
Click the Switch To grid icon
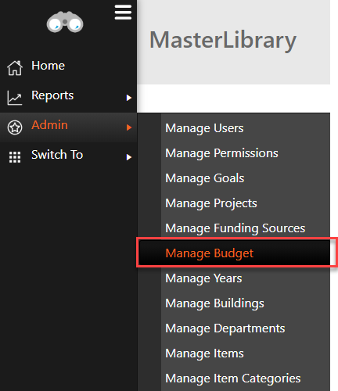pyautogui.click(x=15, y=157)
